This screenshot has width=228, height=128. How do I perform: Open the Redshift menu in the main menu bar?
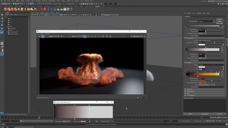(87, 1)
